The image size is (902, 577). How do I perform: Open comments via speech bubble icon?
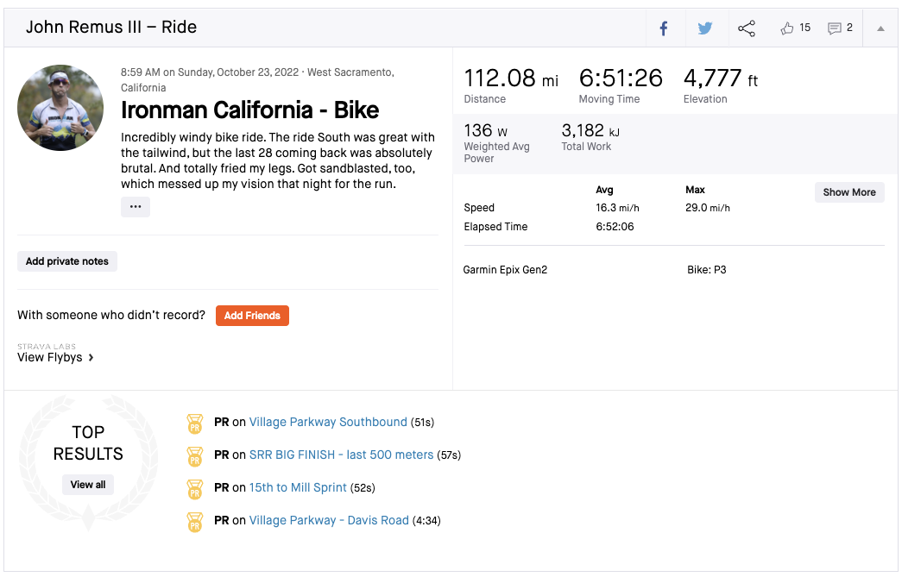pyautogui.click(x=834, y=28)
